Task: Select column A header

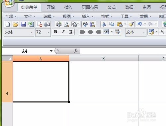Action: [x=41, y=58]
